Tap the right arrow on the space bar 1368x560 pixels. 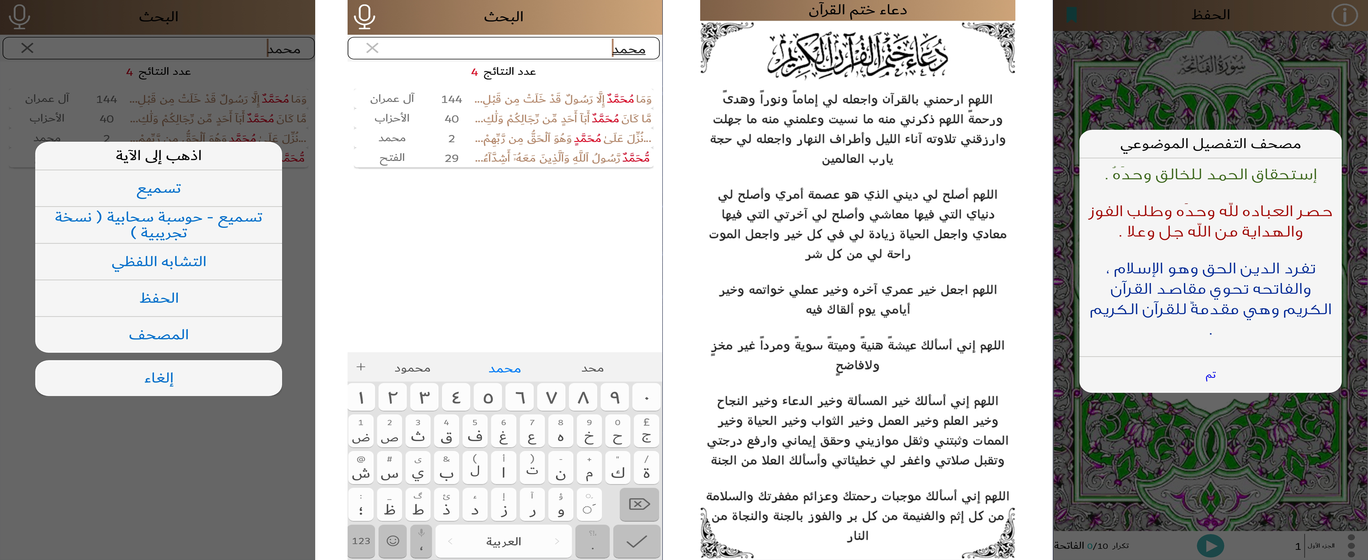point(557,541)
